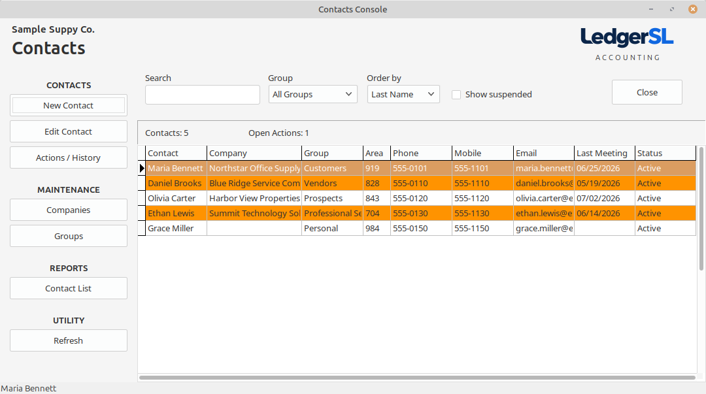Minimize the Contacts Console window
706x394 pixels.
click(x=651, y=9)
